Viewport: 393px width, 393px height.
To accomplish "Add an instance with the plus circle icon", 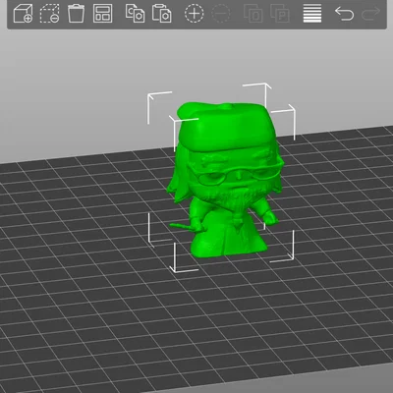I will 195,14.
